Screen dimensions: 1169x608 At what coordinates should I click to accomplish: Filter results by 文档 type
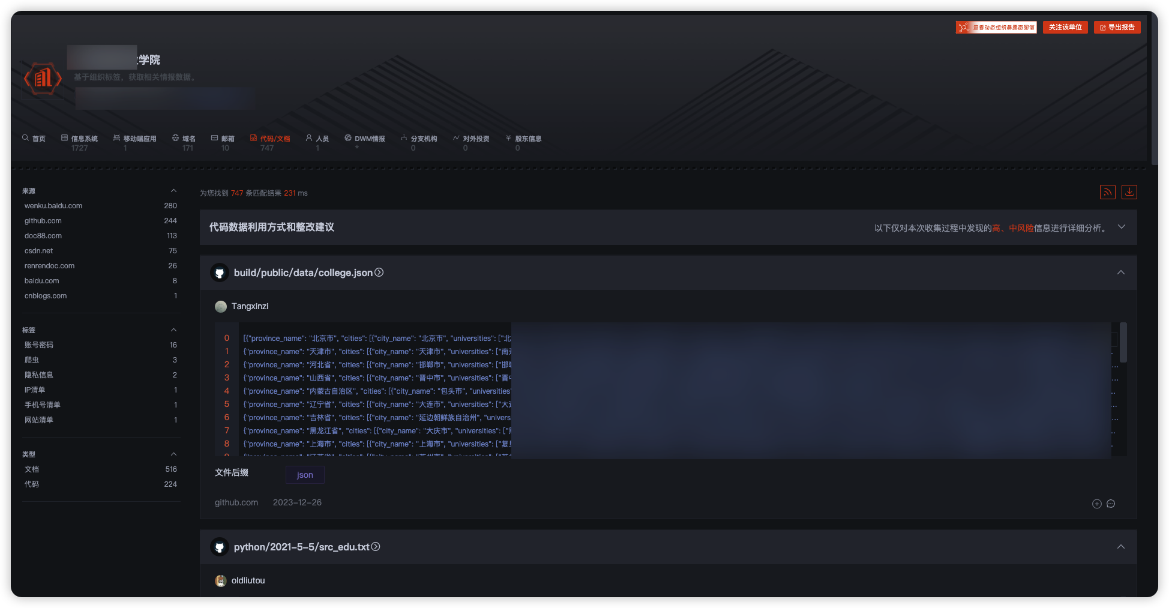pos(32,469)
